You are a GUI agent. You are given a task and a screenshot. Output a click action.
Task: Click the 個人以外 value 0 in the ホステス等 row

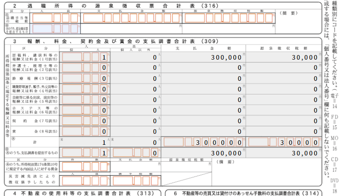[155, 110]
